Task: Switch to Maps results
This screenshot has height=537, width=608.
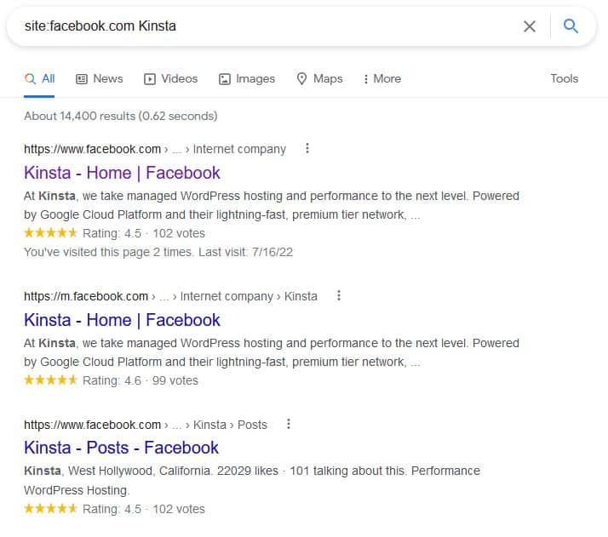Action: coord(319,78)
